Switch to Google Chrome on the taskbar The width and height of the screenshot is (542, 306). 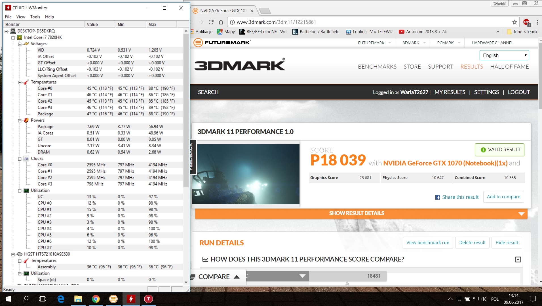pyautogui.click(x=96, y=299)
